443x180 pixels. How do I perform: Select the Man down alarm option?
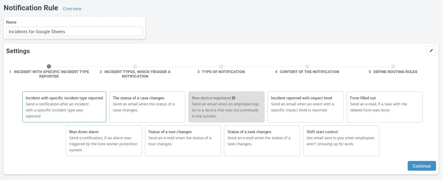coord(104,141)
